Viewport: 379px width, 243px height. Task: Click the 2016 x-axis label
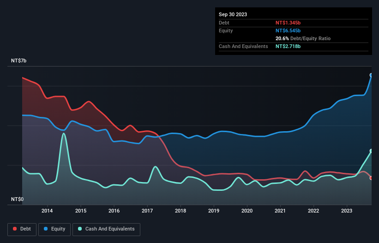point(114,211)
